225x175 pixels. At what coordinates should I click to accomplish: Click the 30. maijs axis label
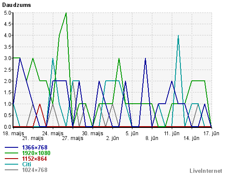(93, 134)
